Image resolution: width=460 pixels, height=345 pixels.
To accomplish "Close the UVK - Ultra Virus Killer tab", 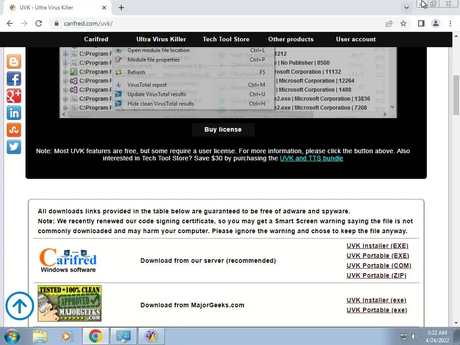I will (104, 8).
